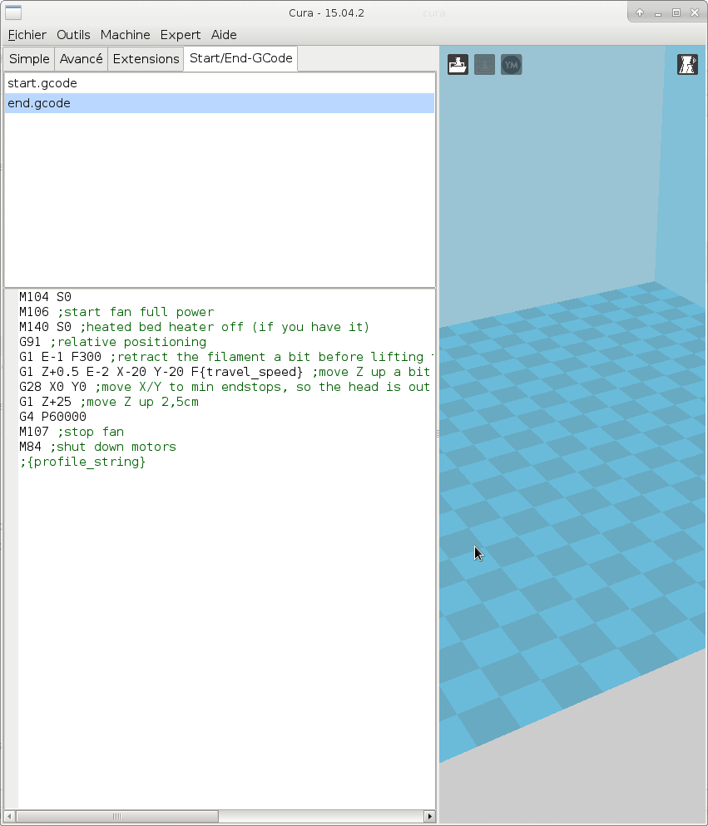Minimize the Cura window

click(658, 13)
